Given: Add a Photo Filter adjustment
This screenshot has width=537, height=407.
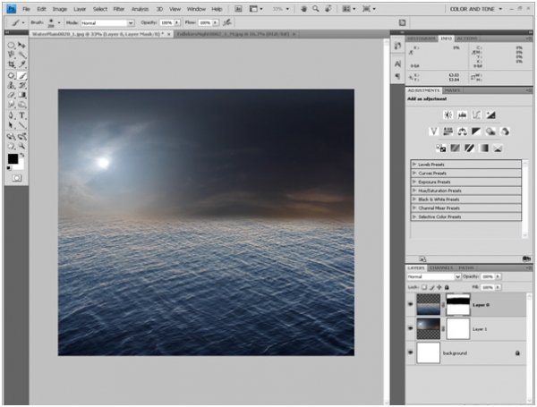Looking at the screenshot, I should pyautogui.click(x=490, y=131).
